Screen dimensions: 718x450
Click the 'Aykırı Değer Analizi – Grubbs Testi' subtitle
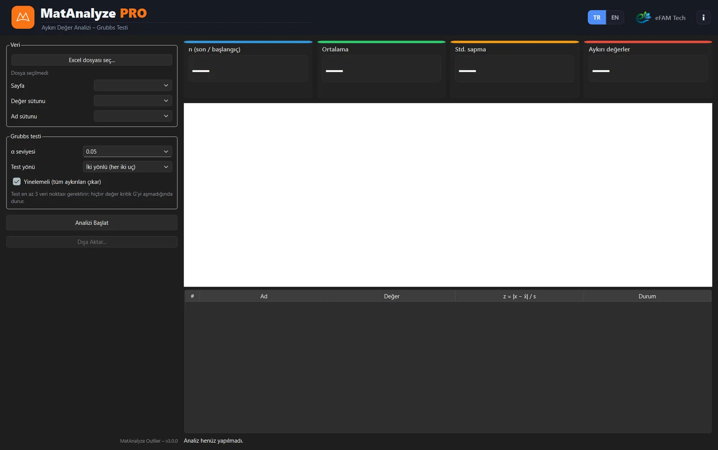point(85,27)
